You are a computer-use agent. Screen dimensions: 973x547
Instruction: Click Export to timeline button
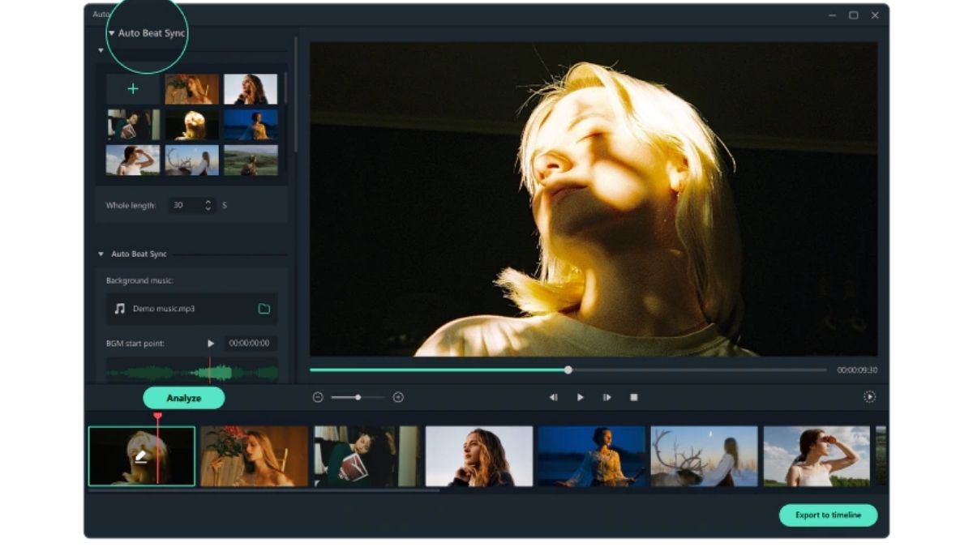(828, 515)
